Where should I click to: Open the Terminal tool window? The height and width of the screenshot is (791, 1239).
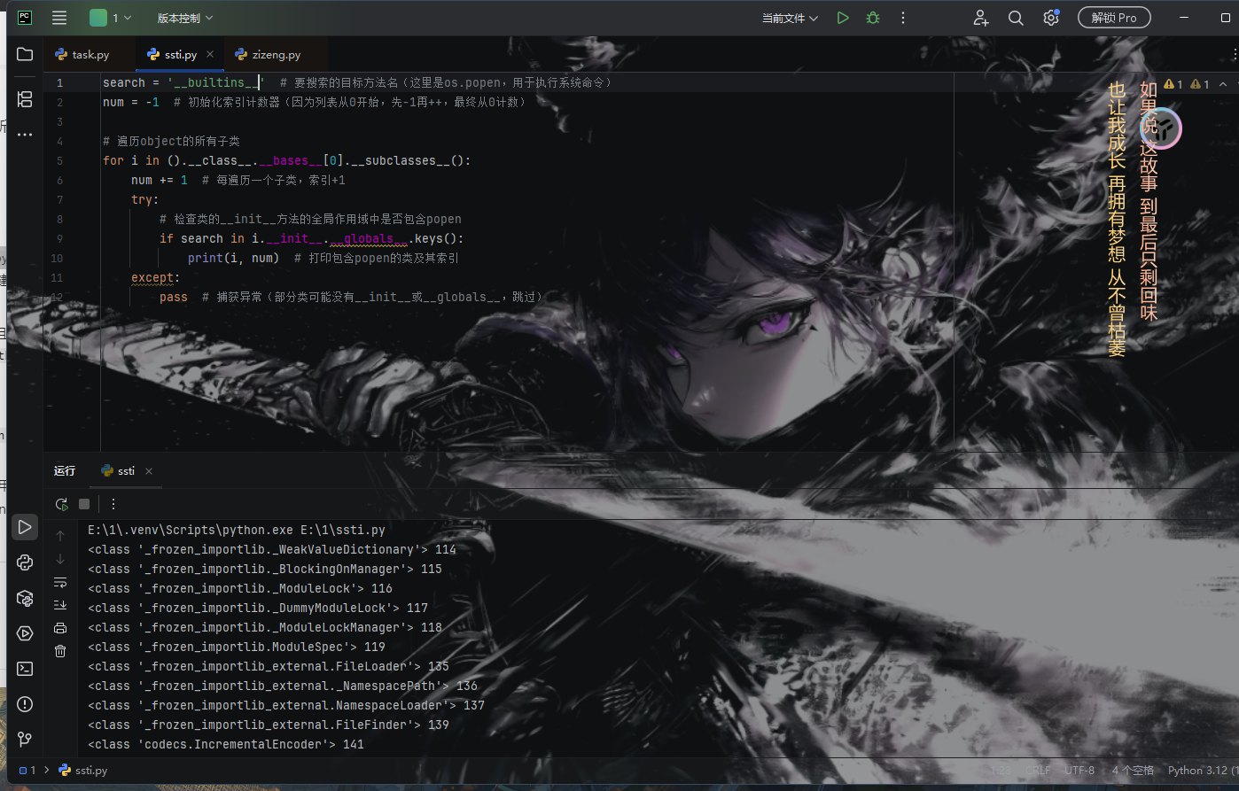(x=25, y=669)
